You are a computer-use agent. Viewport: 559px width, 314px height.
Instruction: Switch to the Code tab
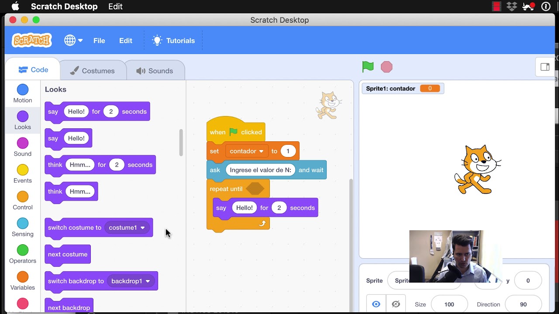click(x=33, y=70)
